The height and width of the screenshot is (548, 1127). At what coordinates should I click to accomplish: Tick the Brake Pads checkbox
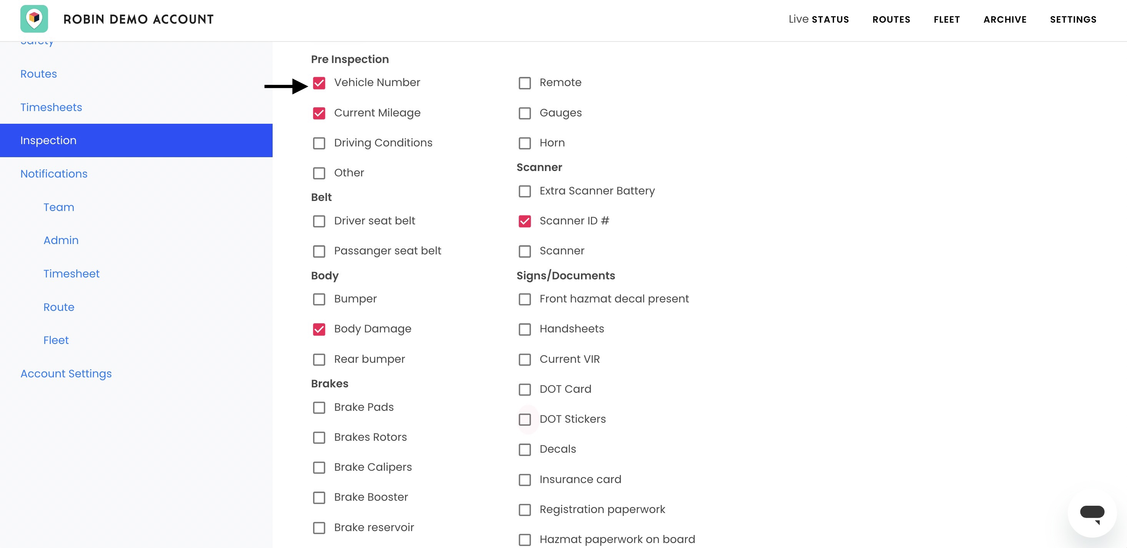coord(319,408)
